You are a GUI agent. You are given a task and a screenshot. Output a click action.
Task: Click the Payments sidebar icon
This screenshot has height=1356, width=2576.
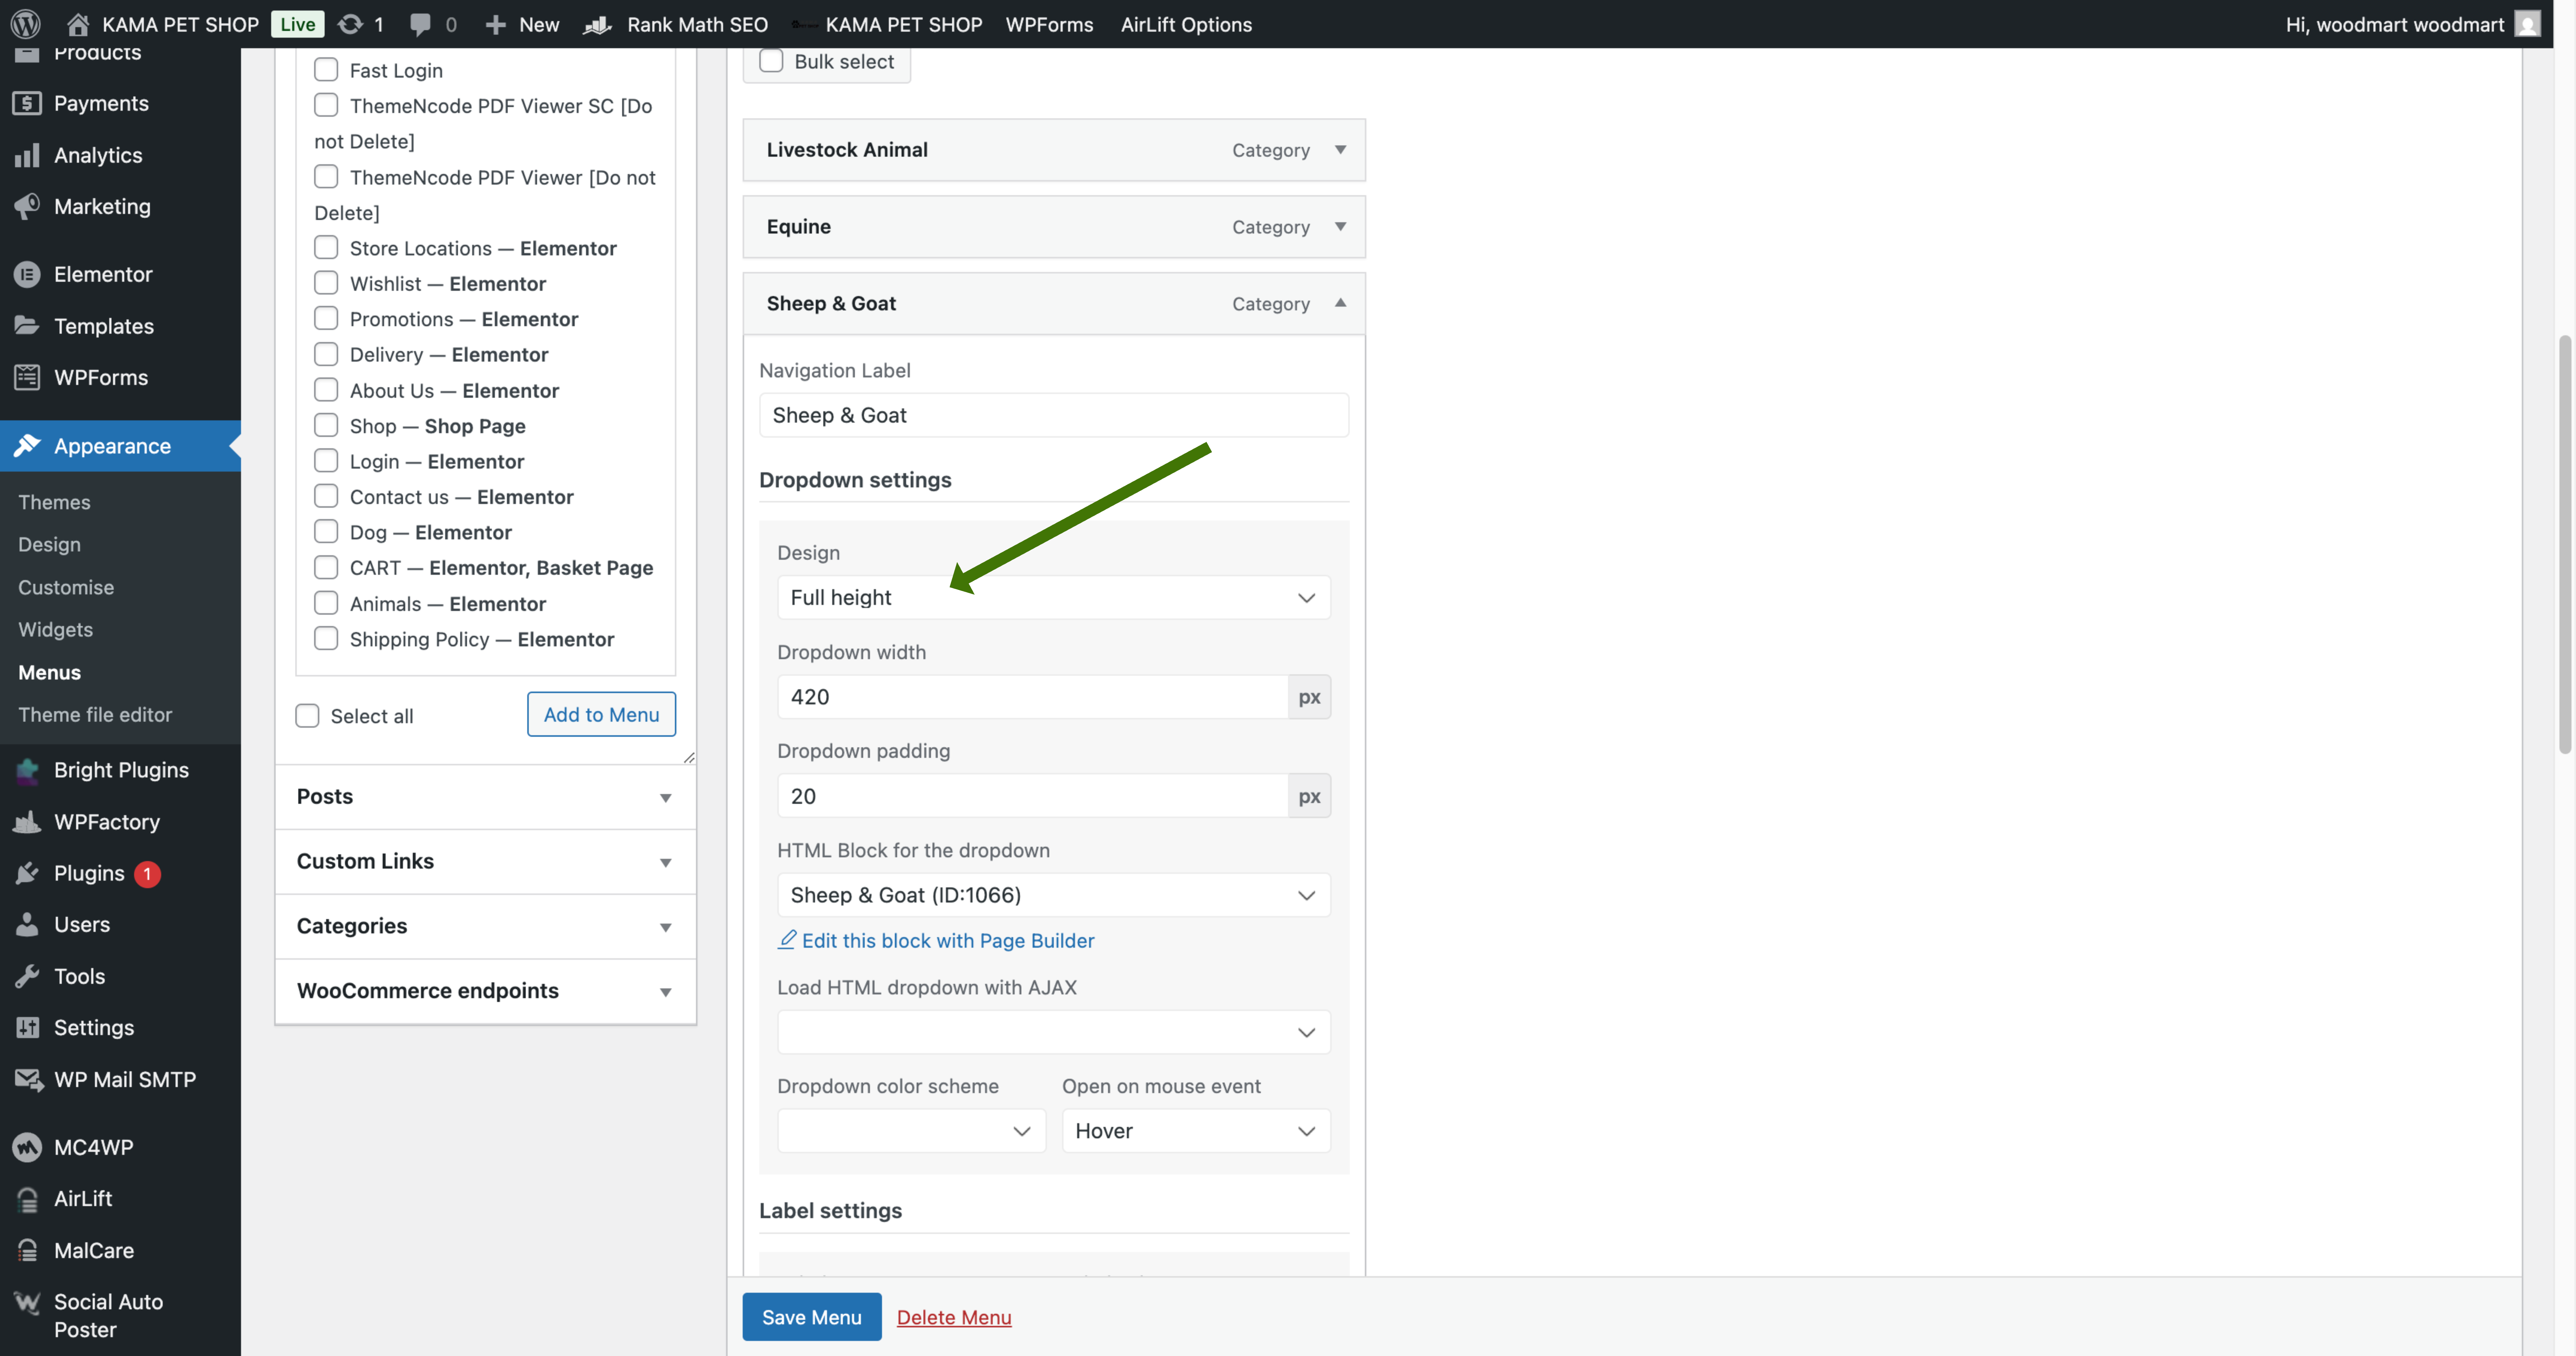point(27,103)
